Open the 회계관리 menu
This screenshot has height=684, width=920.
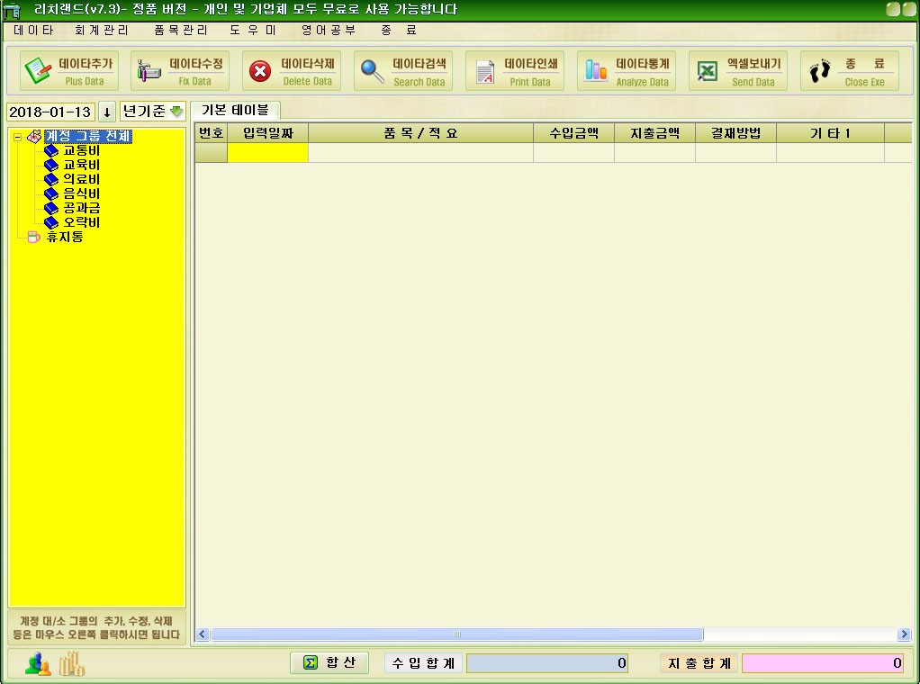(102, 30)
